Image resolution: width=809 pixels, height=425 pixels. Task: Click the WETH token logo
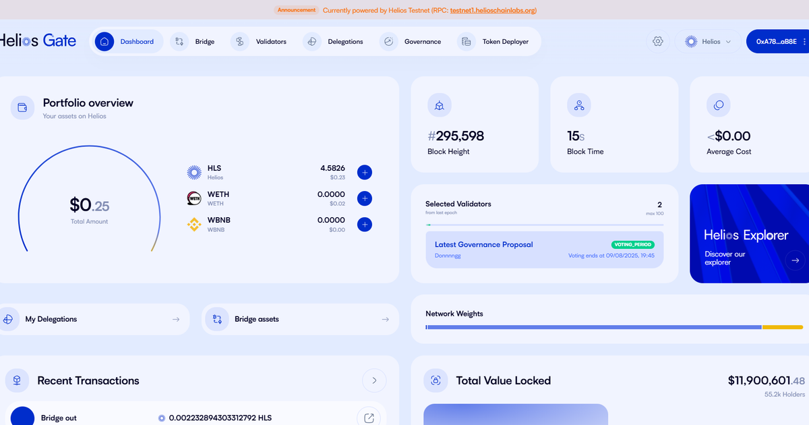194,198
